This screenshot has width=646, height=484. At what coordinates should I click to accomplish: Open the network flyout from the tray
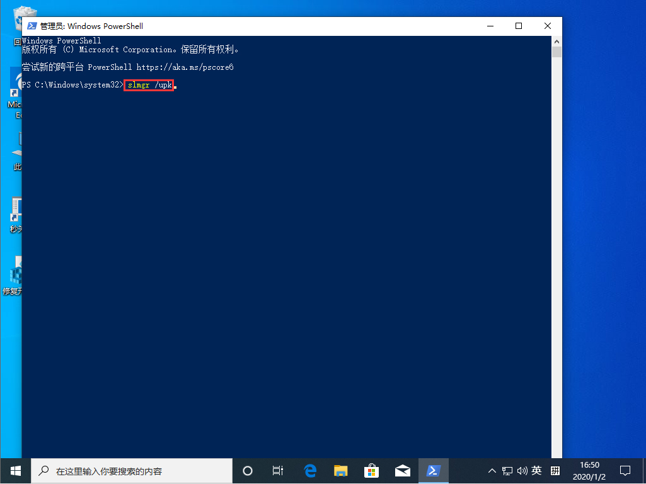(x=507, y=470)
